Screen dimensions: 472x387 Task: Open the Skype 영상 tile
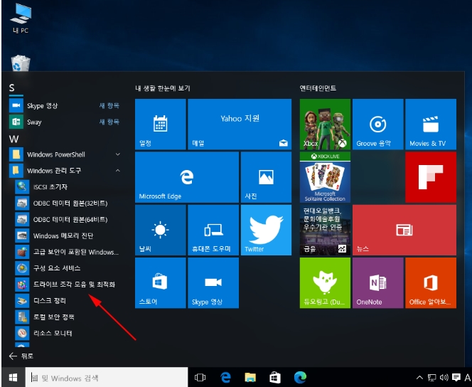(x=213, y=283)
